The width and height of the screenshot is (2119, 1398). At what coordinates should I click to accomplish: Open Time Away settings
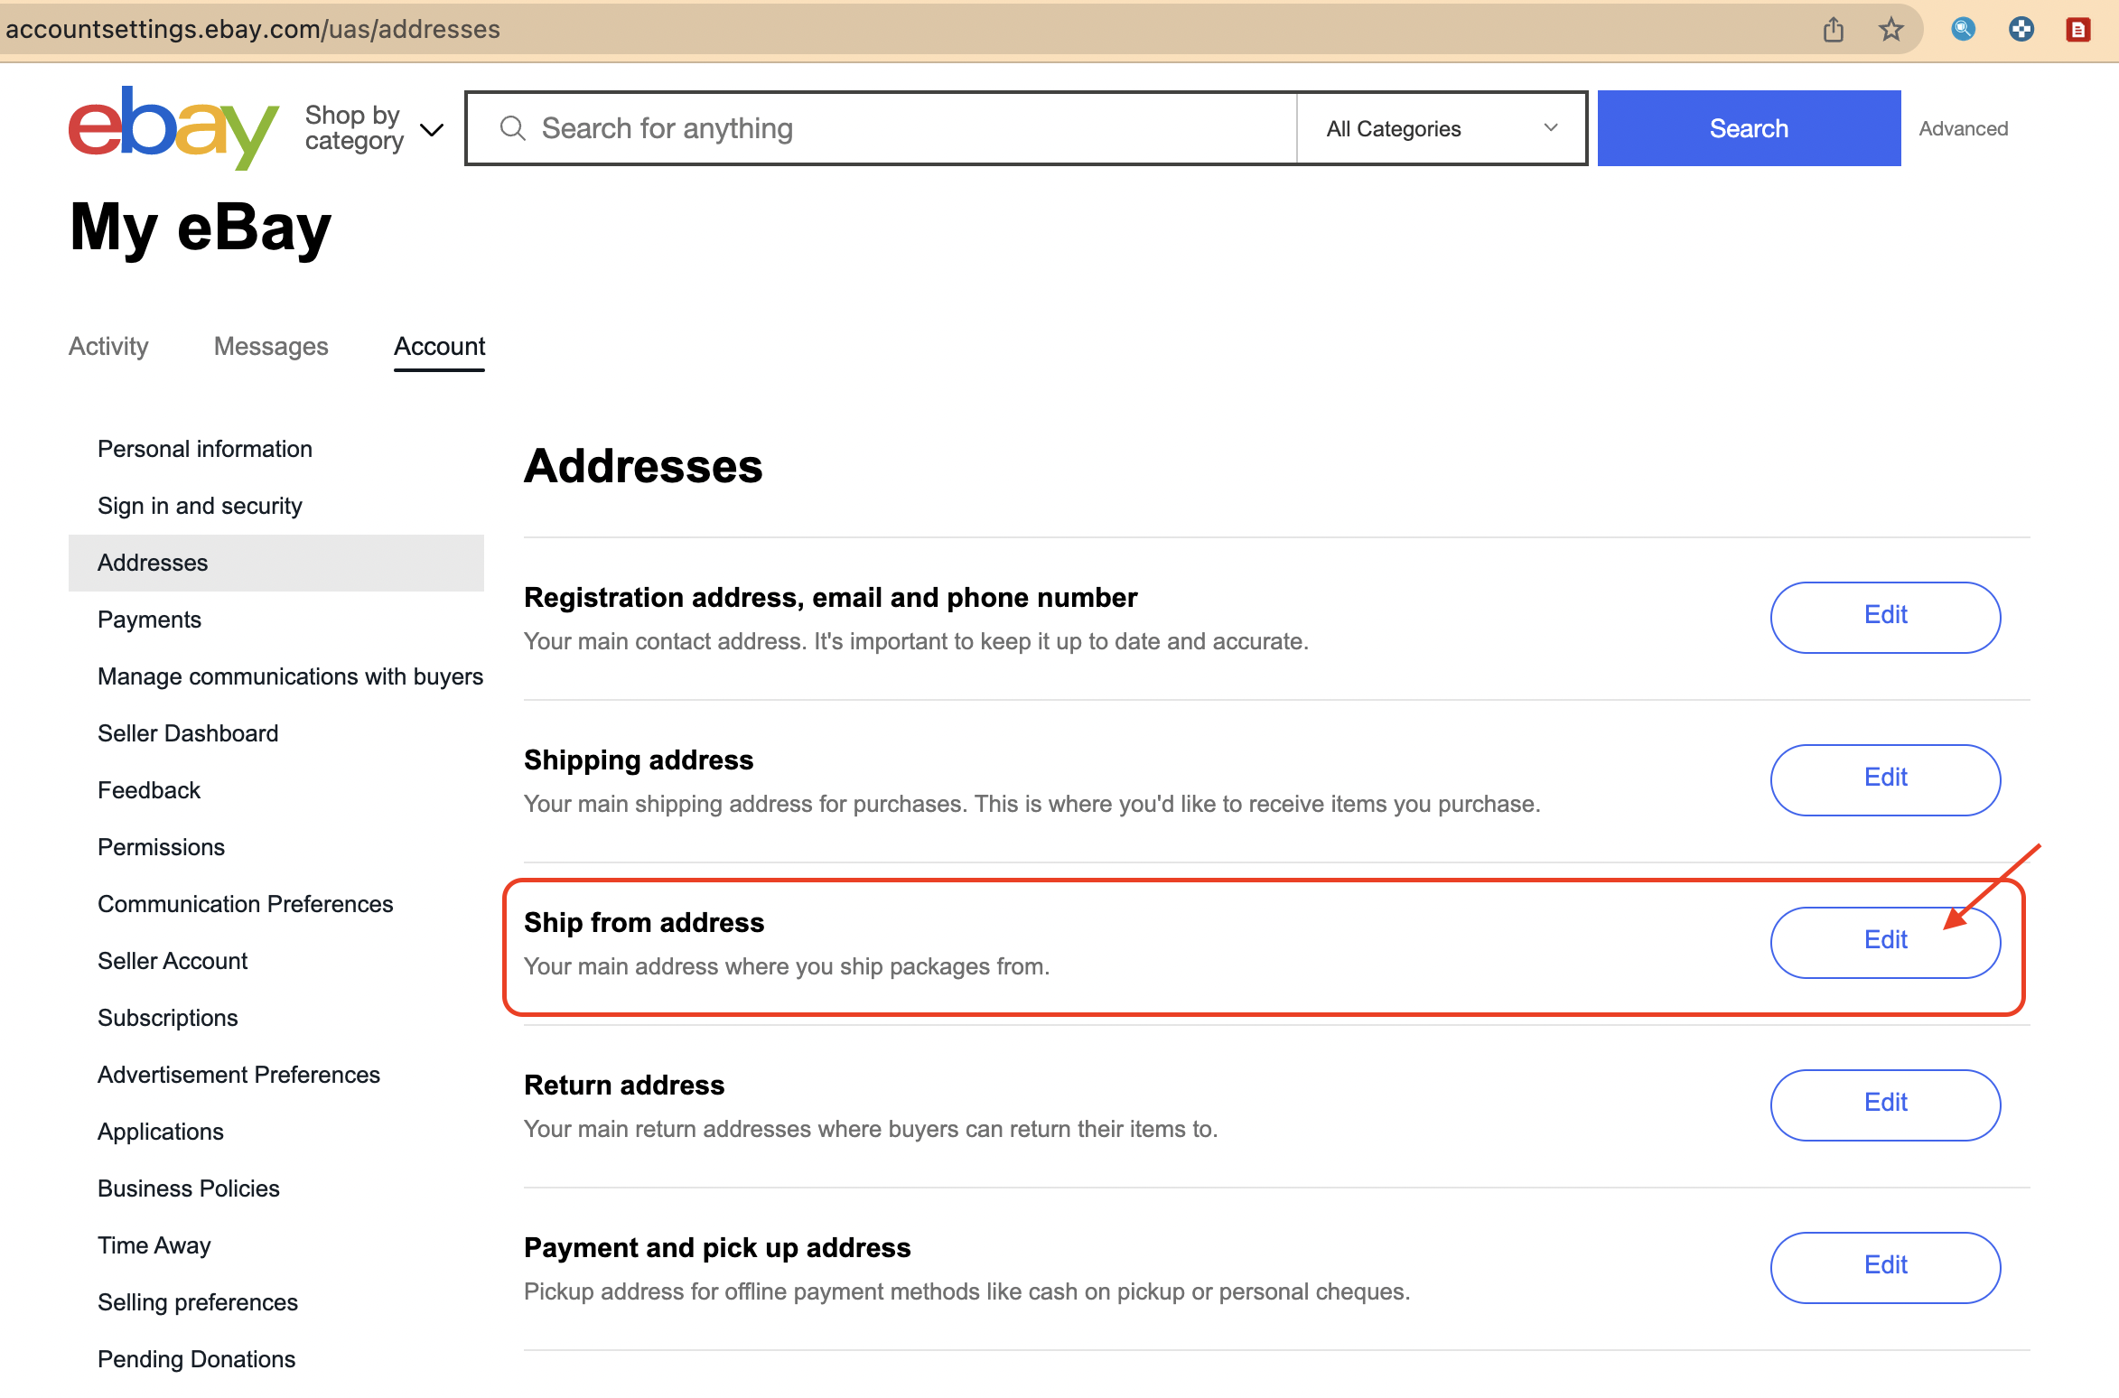pos(154,1245)
